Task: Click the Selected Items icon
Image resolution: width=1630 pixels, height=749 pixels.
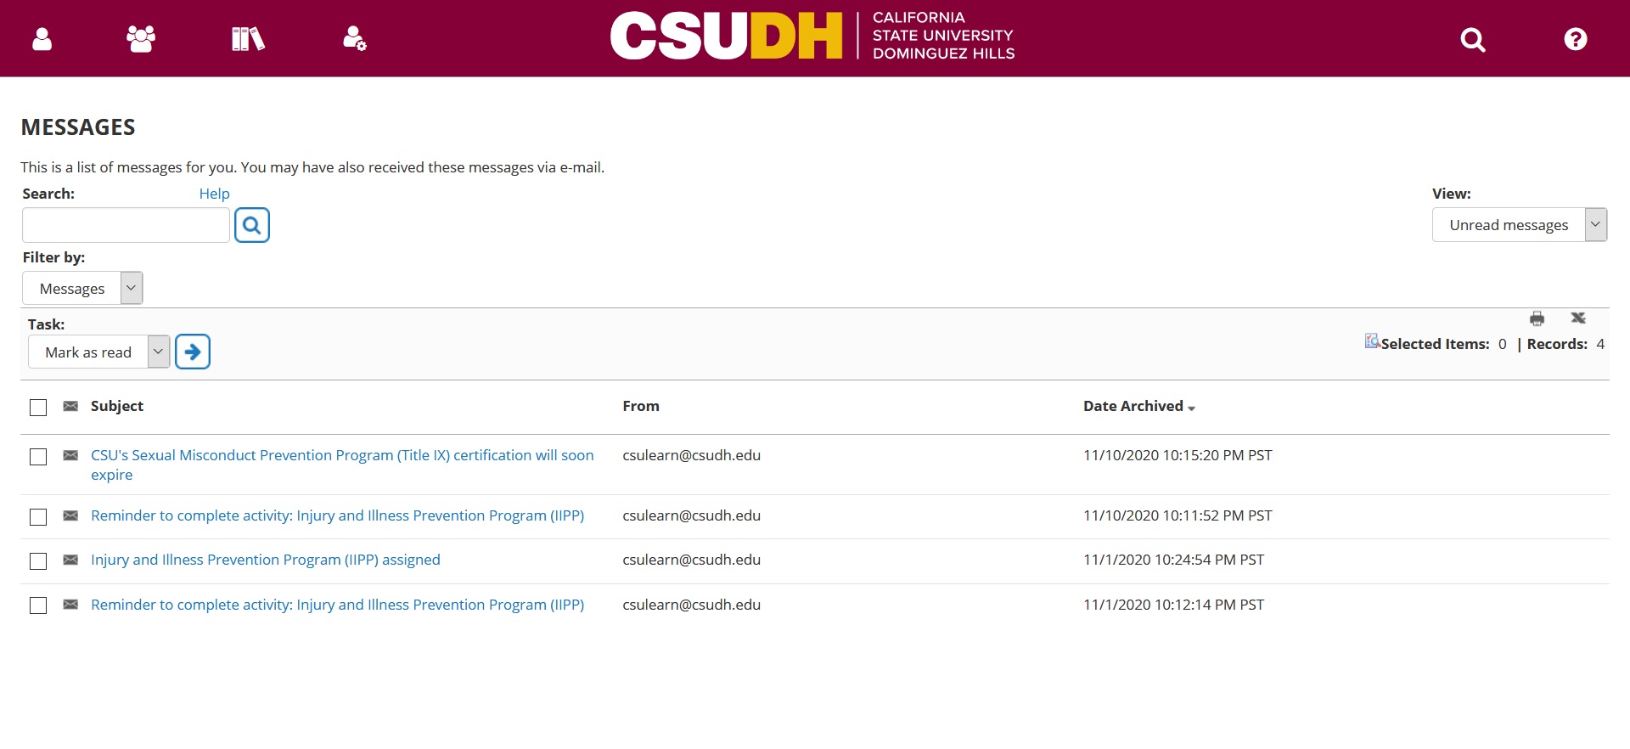Action: tap(1372, 341)
